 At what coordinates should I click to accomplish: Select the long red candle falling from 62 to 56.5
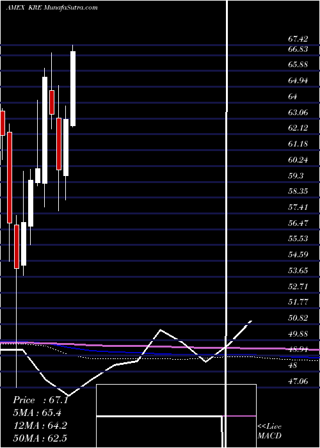click(10, 177)
